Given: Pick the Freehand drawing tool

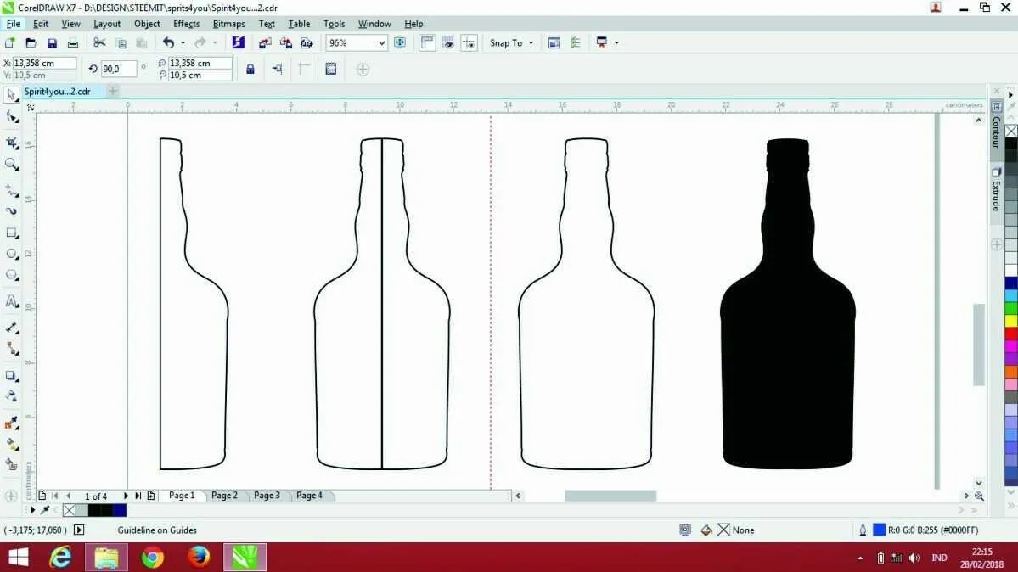Looking at the screenshot, I should [x=12, y=190].
